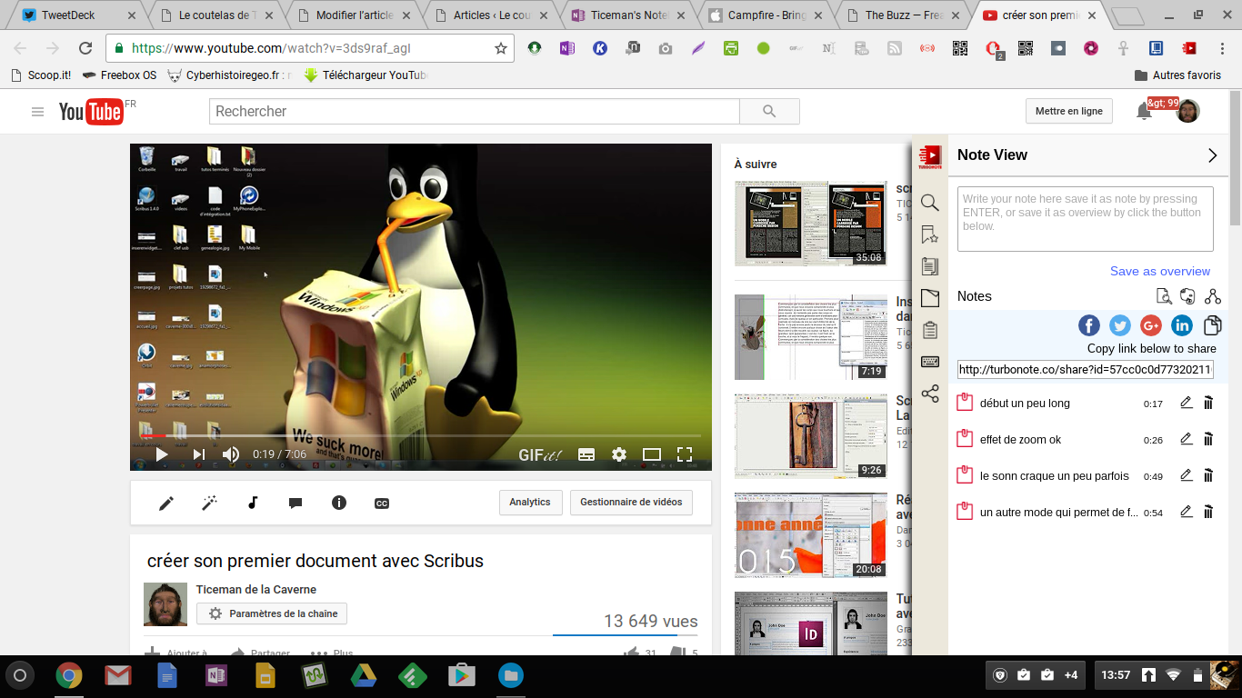This screenshot has height=698, width=1242.
Task: Open the YouTube hamburger guide menu
Action: pos(37,112)
